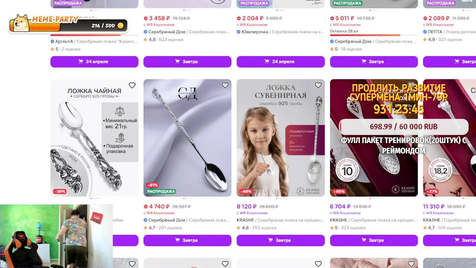
Task: Click heart icon on twisted spoon card
Action: pos(225,85)
